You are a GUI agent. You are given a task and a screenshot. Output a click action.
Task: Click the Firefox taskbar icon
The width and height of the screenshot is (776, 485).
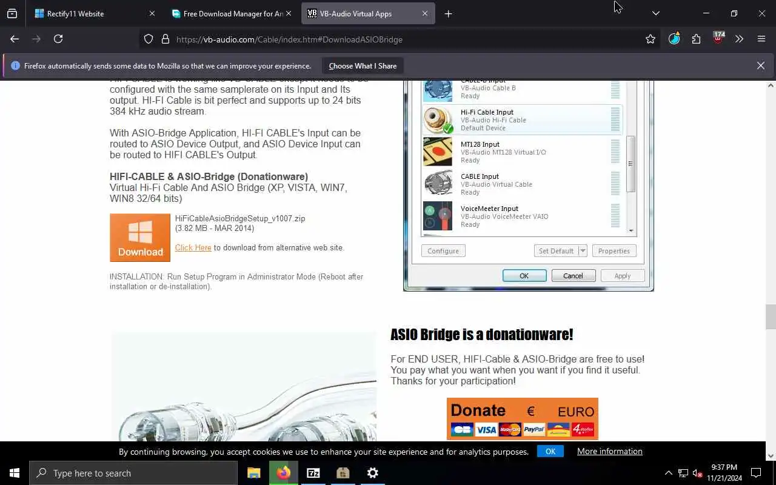pyautogui.click(x=284, y=473)
